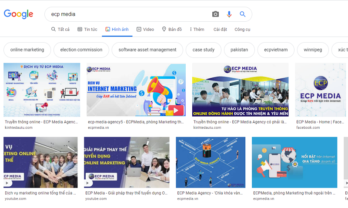Go to the Tất cả results tab
This screenshot has width=348, height=208.
coord(60,29)
